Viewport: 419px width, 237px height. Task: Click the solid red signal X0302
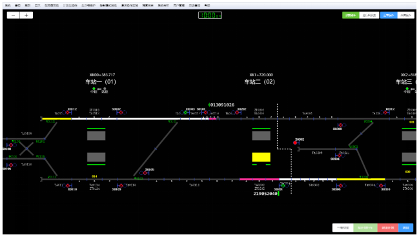click(295, 143)
